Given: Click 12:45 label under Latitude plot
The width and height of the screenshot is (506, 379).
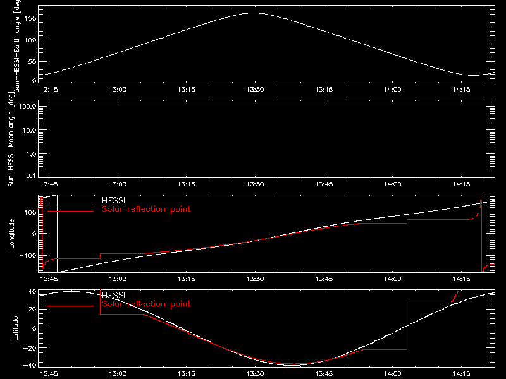Looking at the screenshot, I should tap(49, 374).
